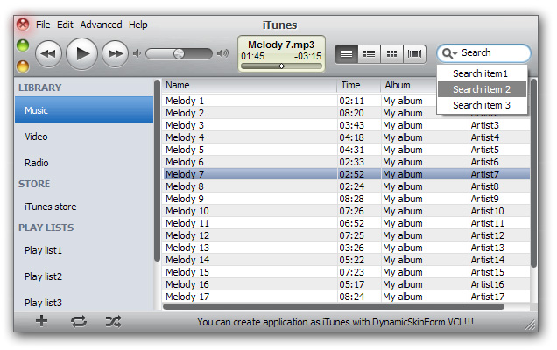Viewport: 557px width, 350px height.
Task: Adjust the volume slider knob
Action: point(179,54)
